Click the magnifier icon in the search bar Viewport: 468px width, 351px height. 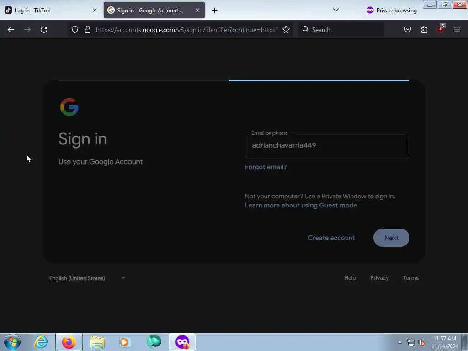click(305, 29)
